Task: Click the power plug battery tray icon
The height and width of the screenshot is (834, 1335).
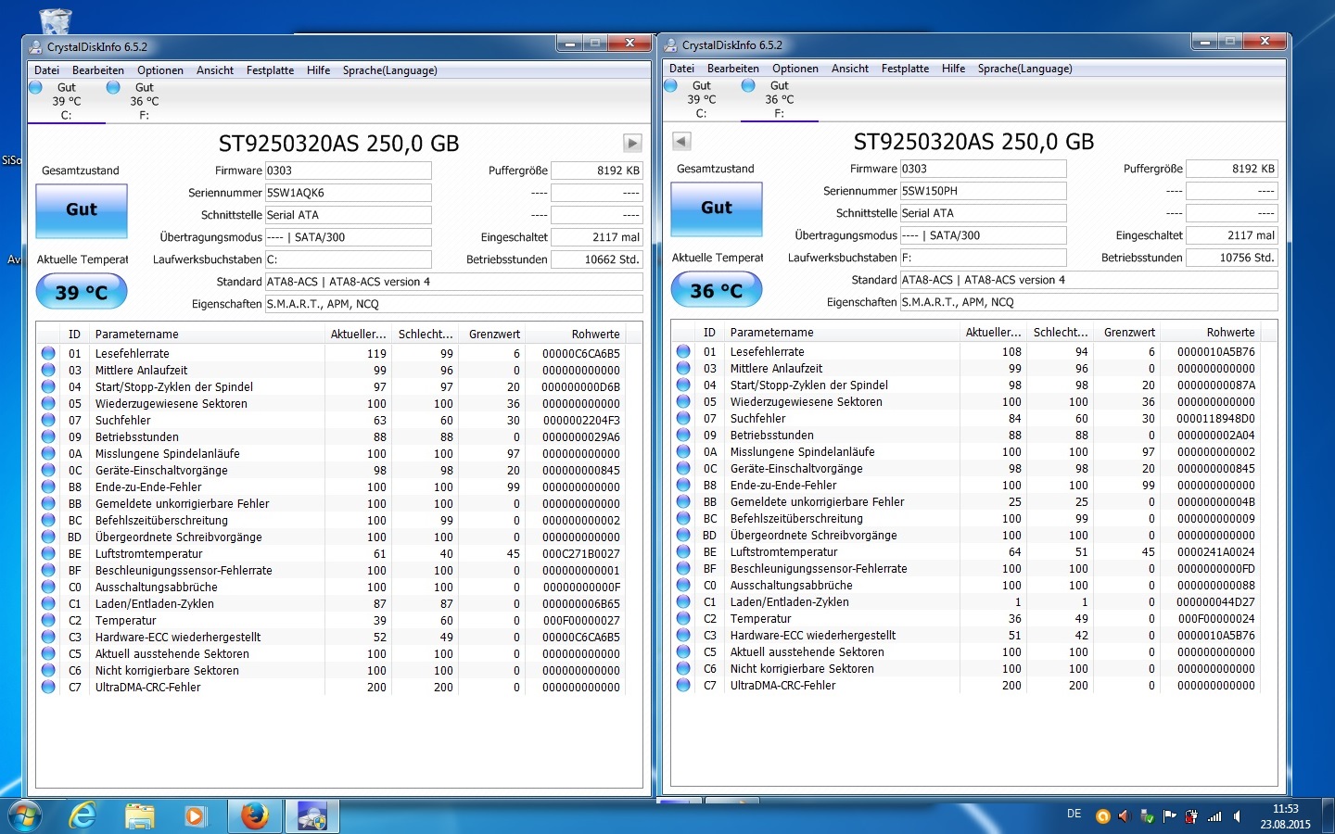Action: pyautogui.click(x=1191, y=816)
